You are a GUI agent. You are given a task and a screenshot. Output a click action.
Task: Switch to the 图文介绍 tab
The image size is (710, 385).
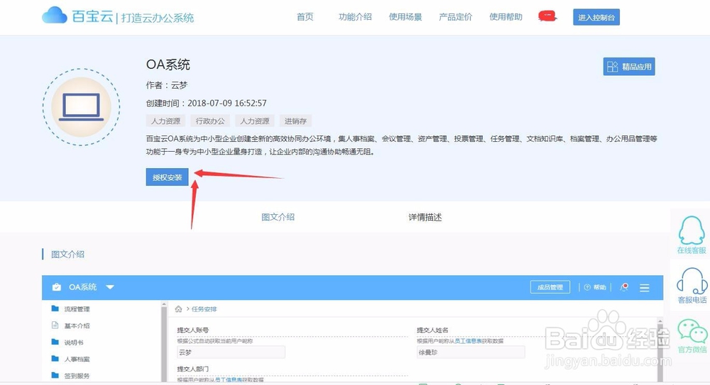click(x=278, y=217)
